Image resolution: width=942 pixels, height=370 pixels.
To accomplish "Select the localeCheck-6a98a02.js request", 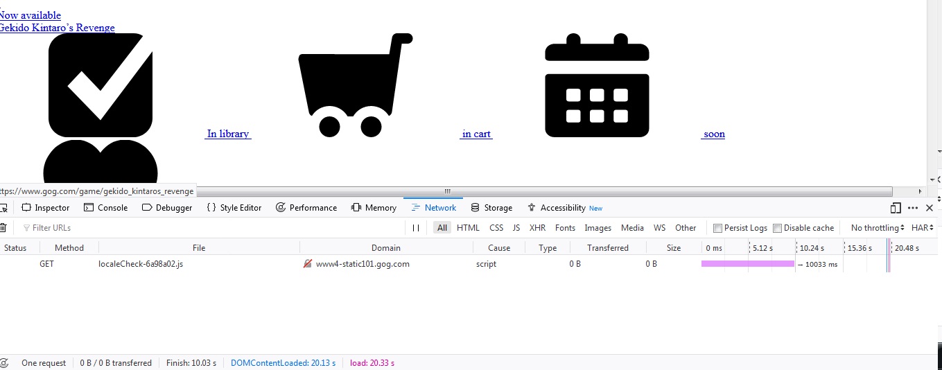I will pos(141,264).
